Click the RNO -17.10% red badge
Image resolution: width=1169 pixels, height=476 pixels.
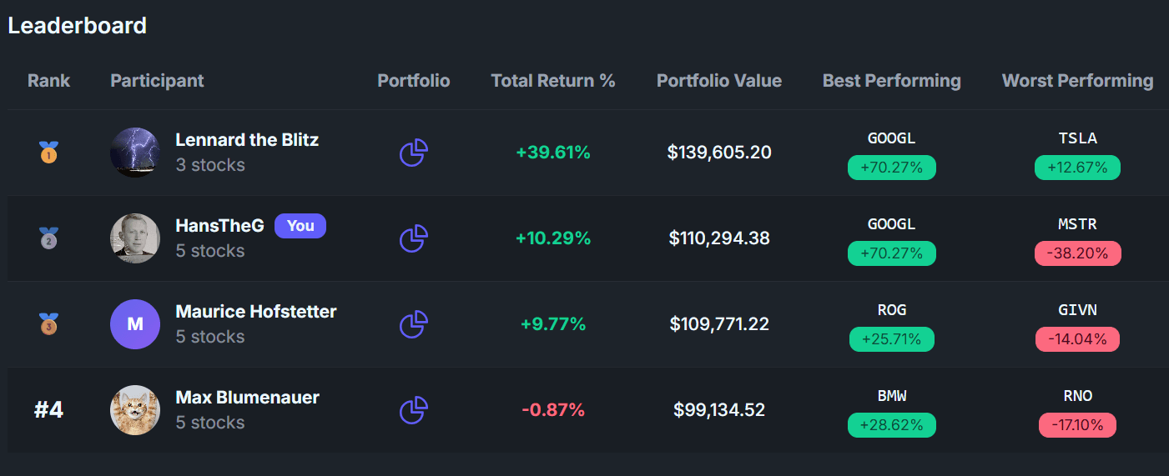coord(1077,425)
